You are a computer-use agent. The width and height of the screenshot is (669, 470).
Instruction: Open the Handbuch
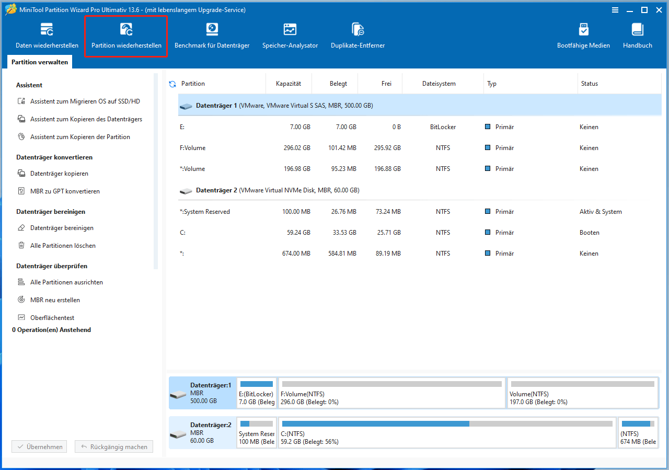click(x=637, y=35)
